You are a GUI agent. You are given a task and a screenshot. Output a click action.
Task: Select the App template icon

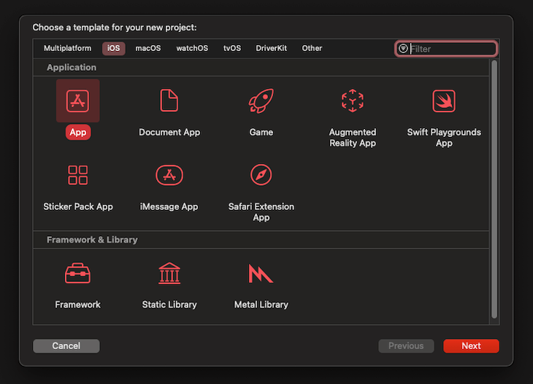pos(78,101)
